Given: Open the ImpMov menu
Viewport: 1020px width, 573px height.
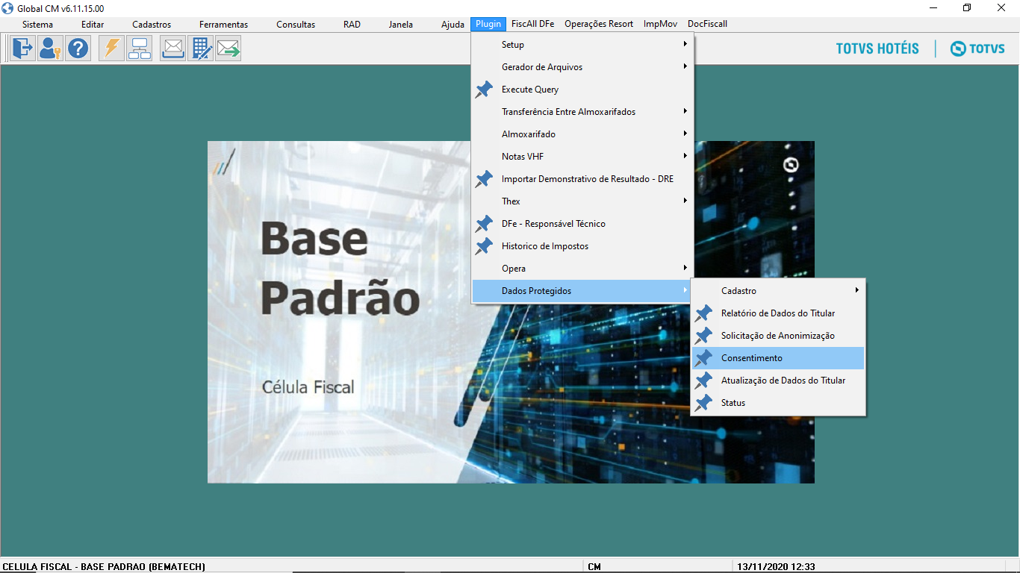Looking at the screenshot, I should pyautogui.click(x=661, y=24).
